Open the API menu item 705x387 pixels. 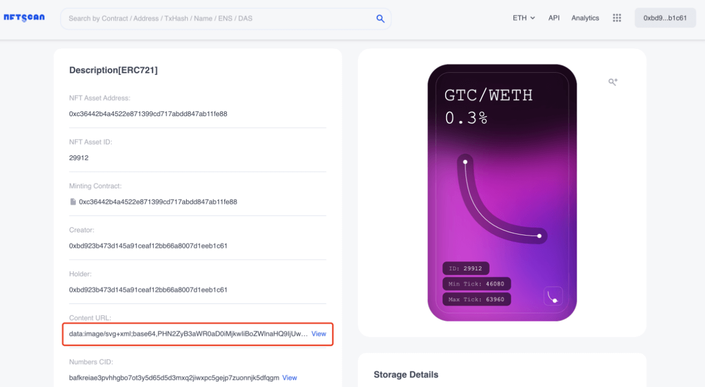click(x=554, y=18)
